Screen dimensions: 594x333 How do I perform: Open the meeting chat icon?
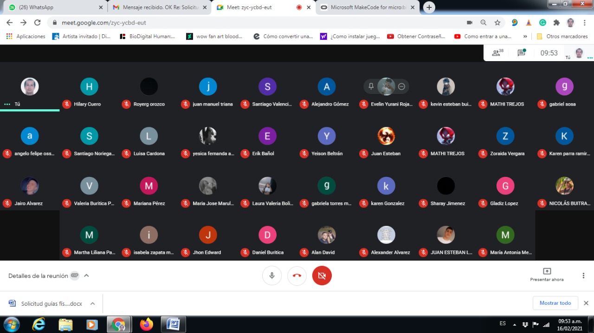click(521, 53)
